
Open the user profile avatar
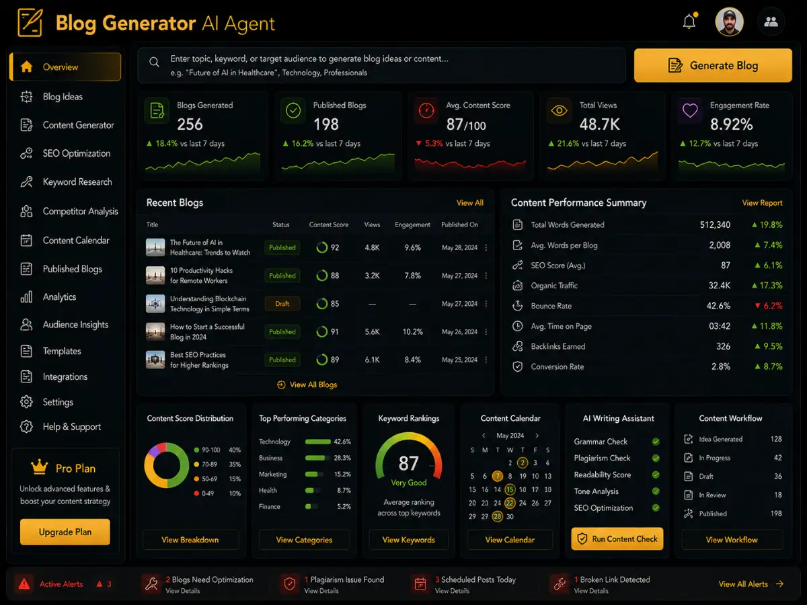coord(730,22)
